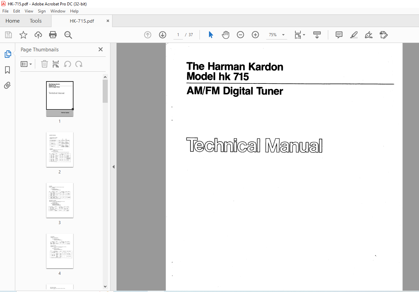Close the Page Thumbnails panel
This screenshot has width=419, height=292.
tap(101, 49)
